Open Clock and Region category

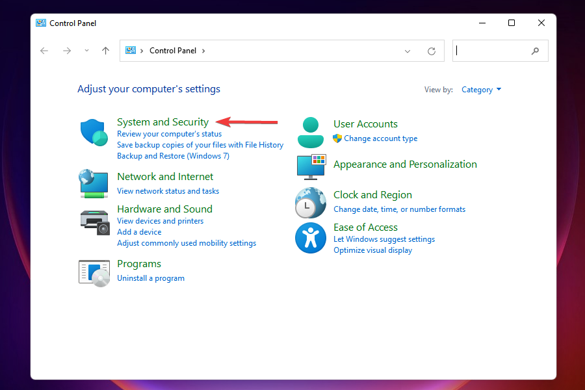(372, 195)
